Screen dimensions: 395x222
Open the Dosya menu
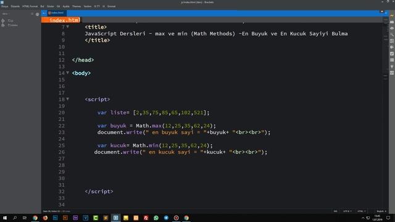click(x=5, y=6)
